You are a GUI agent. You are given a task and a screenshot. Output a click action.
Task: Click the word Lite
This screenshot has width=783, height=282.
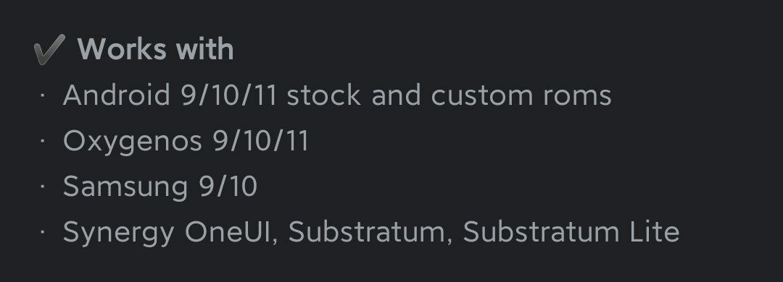click(655, 232)
